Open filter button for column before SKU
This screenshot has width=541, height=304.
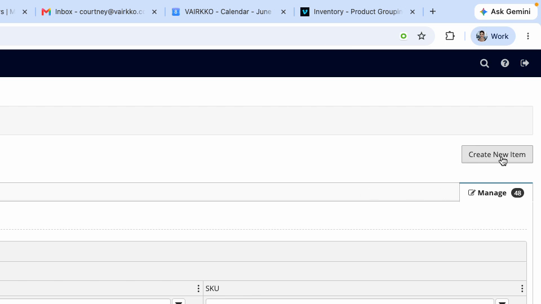[179, 302]
